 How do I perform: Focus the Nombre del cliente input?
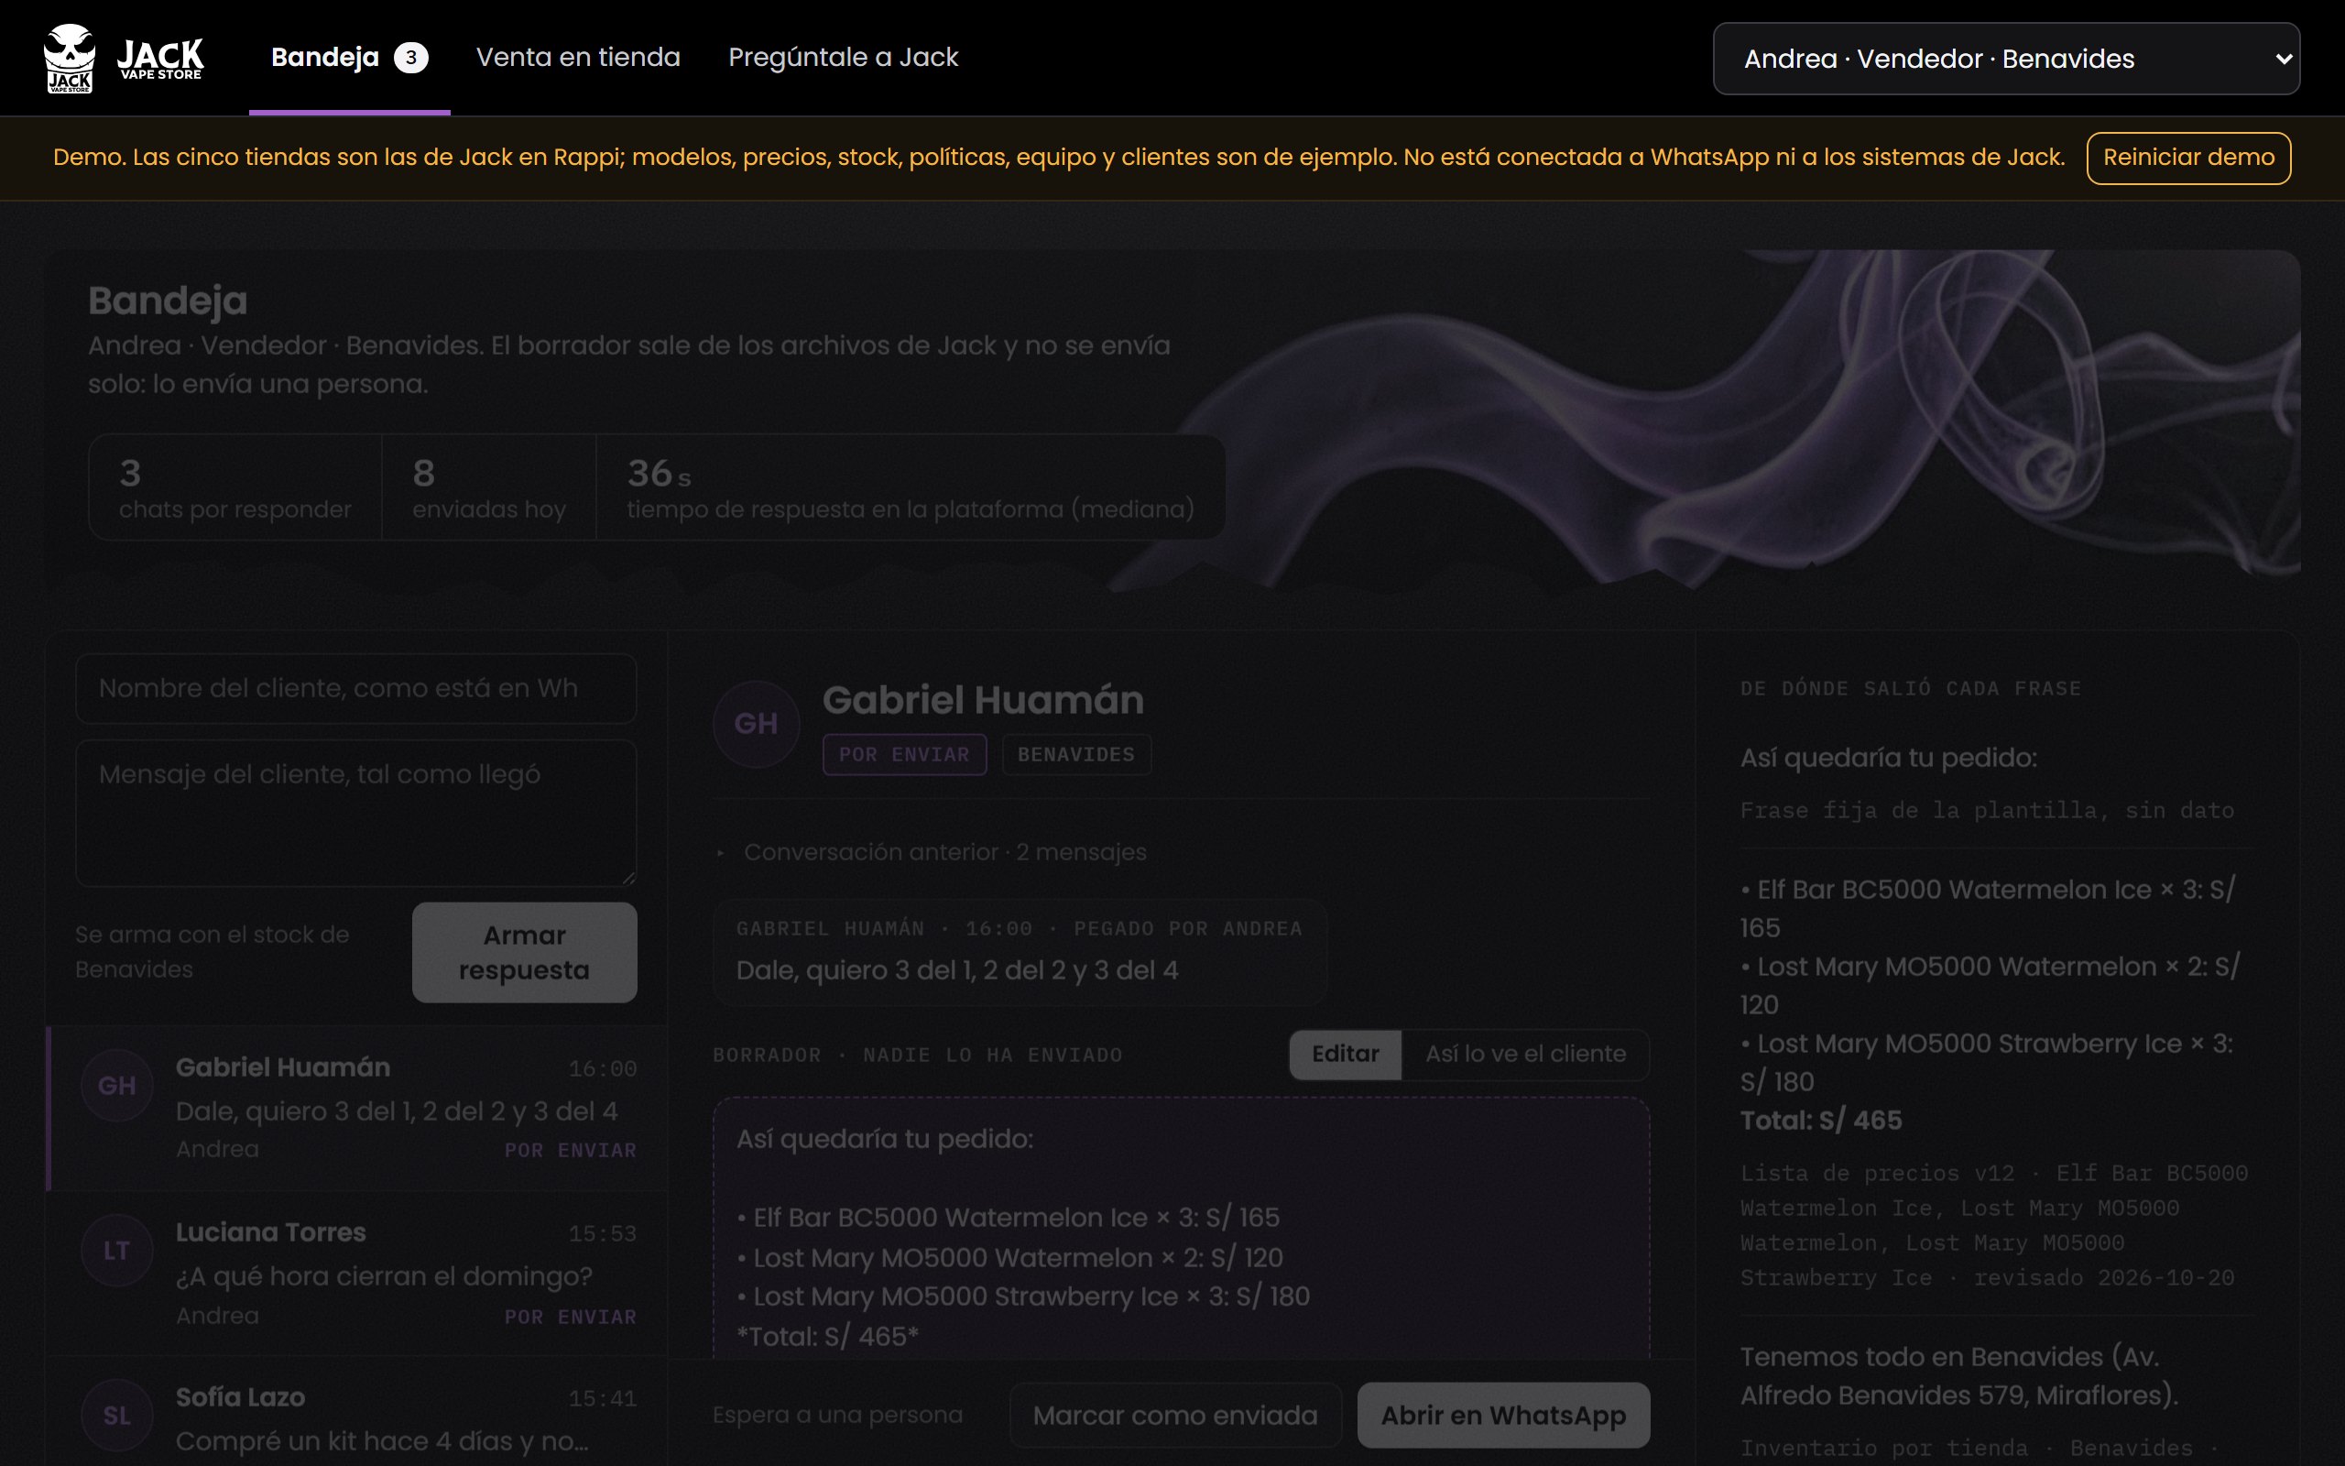pos(355,687)
